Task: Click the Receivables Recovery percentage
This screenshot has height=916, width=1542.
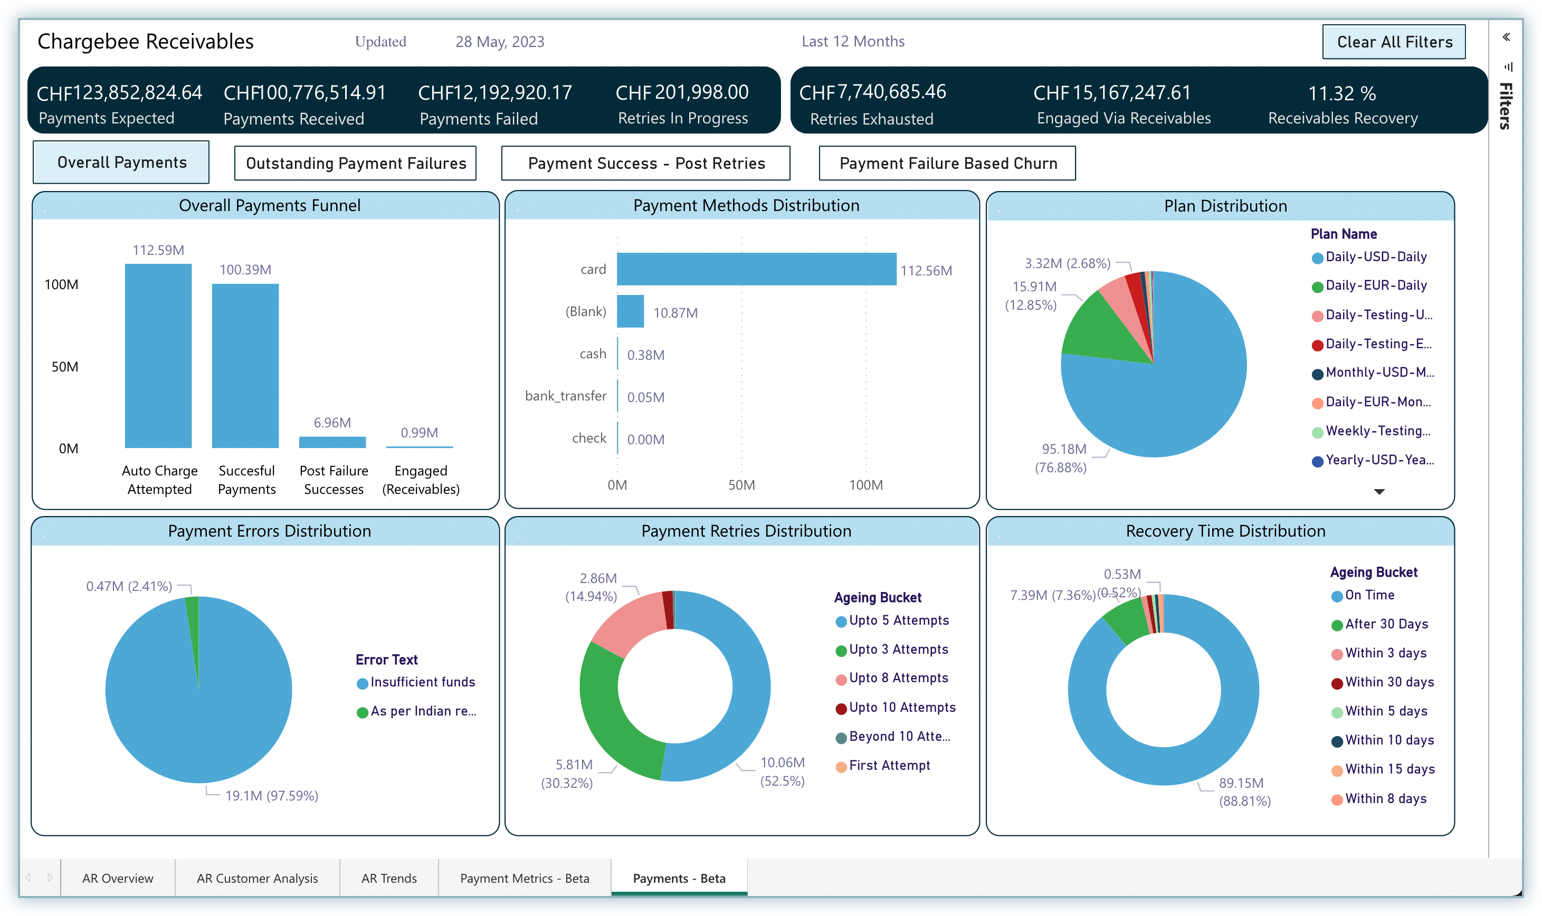Action: coord(1342,93)
